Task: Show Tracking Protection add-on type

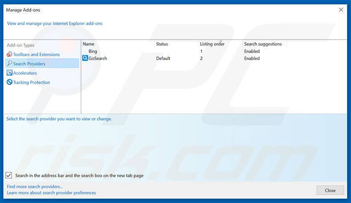Action: point(32,82)
